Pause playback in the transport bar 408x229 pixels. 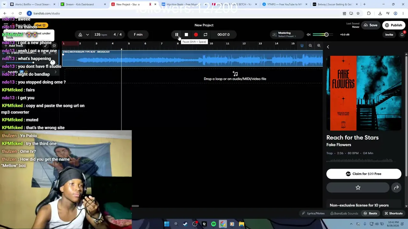pyautogui.click(x=177, y=35)
